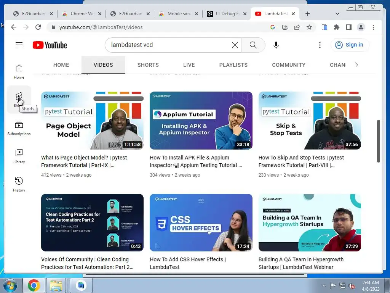Click Chrome icon in the taskbar

[x=34, y=285]
